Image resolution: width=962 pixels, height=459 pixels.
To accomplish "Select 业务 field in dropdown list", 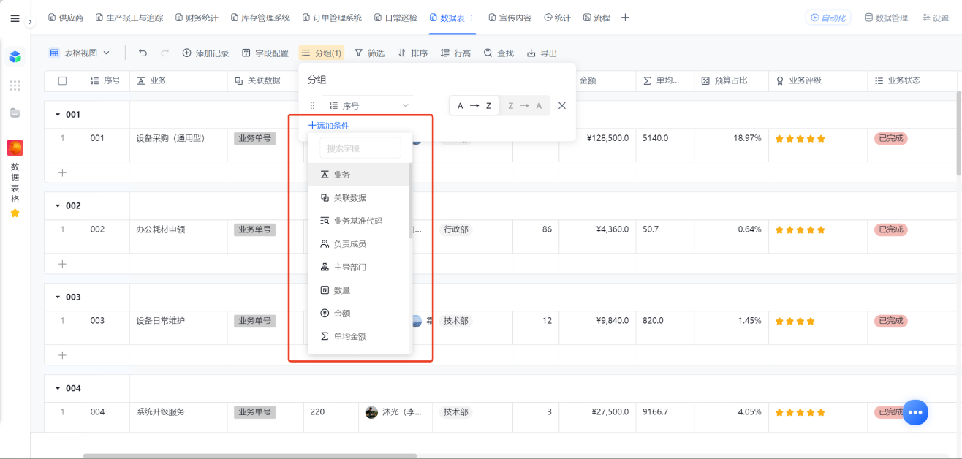I will point(358,175).
